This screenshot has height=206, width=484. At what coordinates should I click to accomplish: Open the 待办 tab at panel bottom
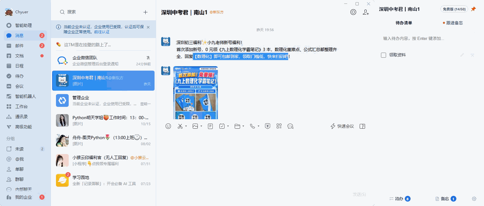[400, 199]
